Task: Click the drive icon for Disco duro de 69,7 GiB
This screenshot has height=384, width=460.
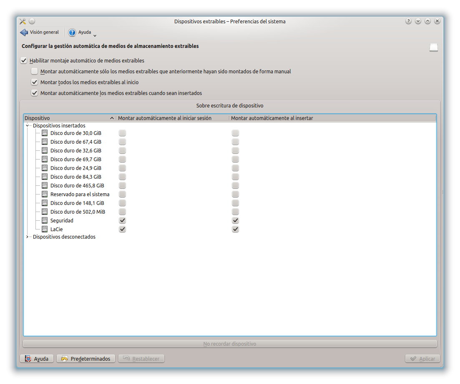Action: pos(45,160)
